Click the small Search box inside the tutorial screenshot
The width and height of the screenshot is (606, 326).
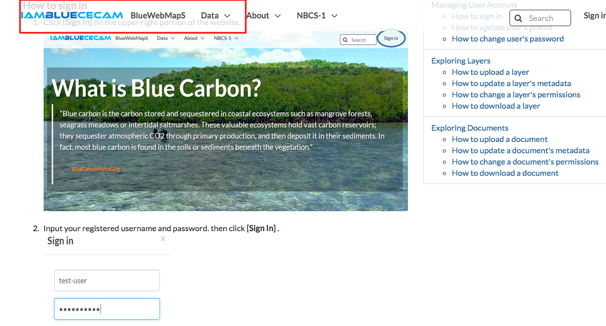358,40
